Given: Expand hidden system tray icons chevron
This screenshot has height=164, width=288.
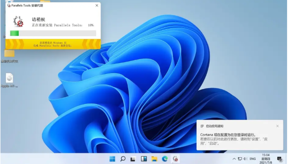Looking at the screenshot, I should [234, 159].
